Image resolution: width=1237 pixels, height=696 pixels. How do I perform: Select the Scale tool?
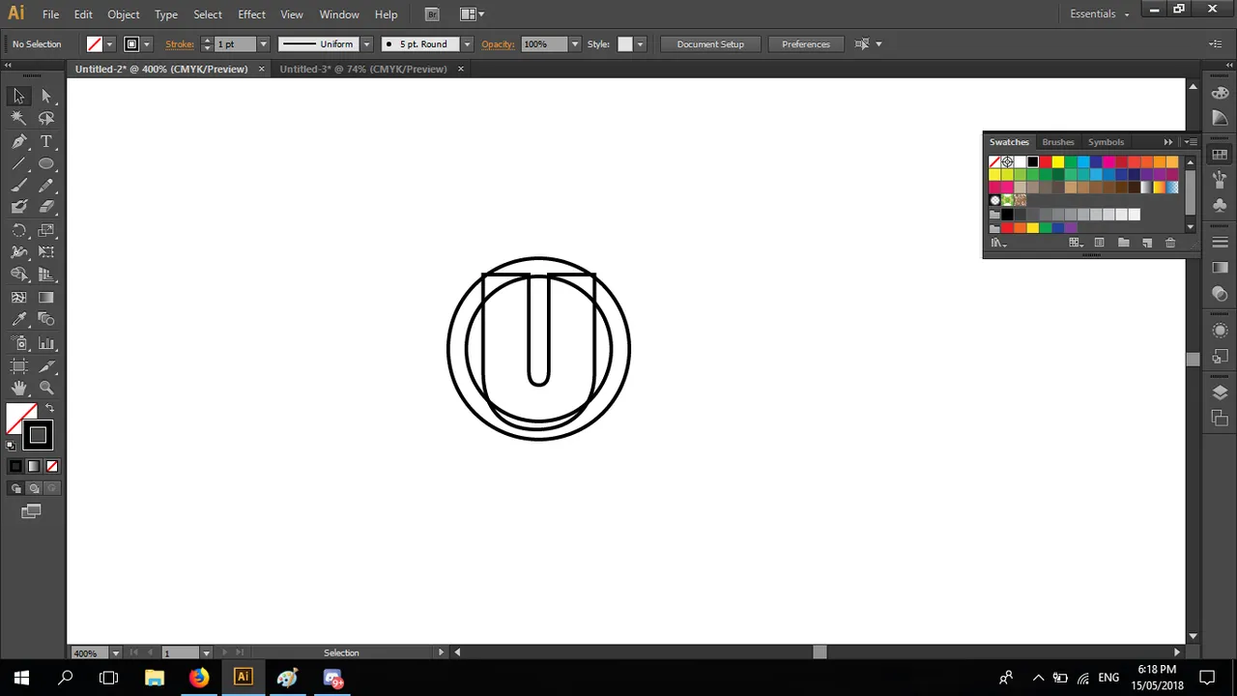[x=46, y=230]
